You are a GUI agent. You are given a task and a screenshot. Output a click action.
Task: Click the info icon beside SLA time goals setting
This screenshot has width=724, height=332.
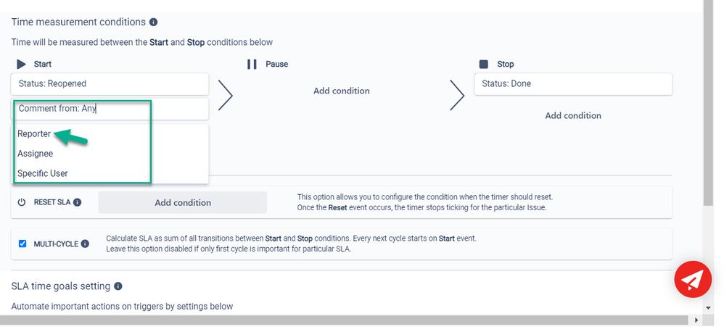point(118,286)
